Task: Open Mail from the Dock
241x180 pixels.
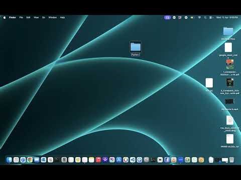Action: tap(37, 160)
